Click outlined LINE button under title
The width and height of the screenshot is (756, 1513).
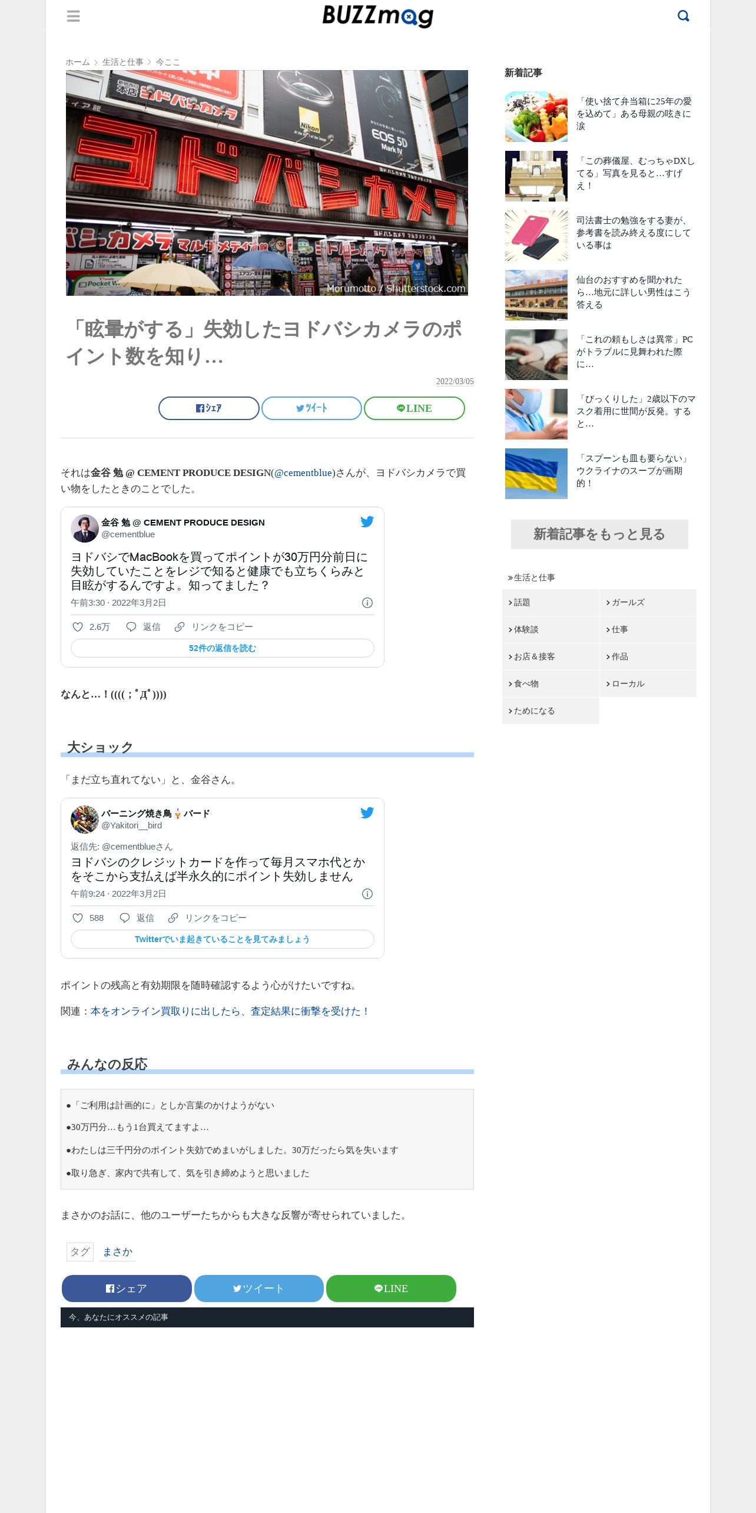click(415, 408)
